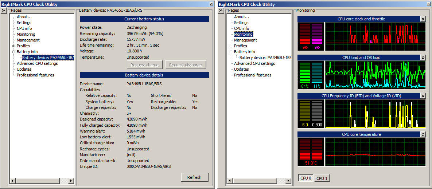Open CPU info page in left window
This screenshot has height=189, width=432.
[x=24, y=28]
